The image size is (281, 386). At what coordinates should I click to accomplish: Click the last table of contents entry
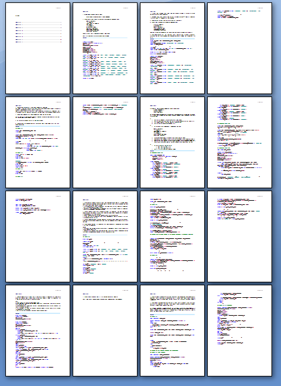coord(38,42)
